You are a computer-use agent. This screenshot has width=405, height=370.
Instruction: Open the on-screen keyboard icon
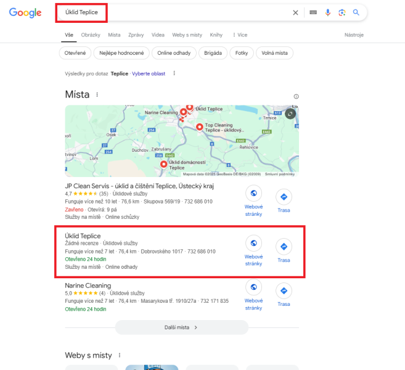pyautogui.click(x=313, y=12)
